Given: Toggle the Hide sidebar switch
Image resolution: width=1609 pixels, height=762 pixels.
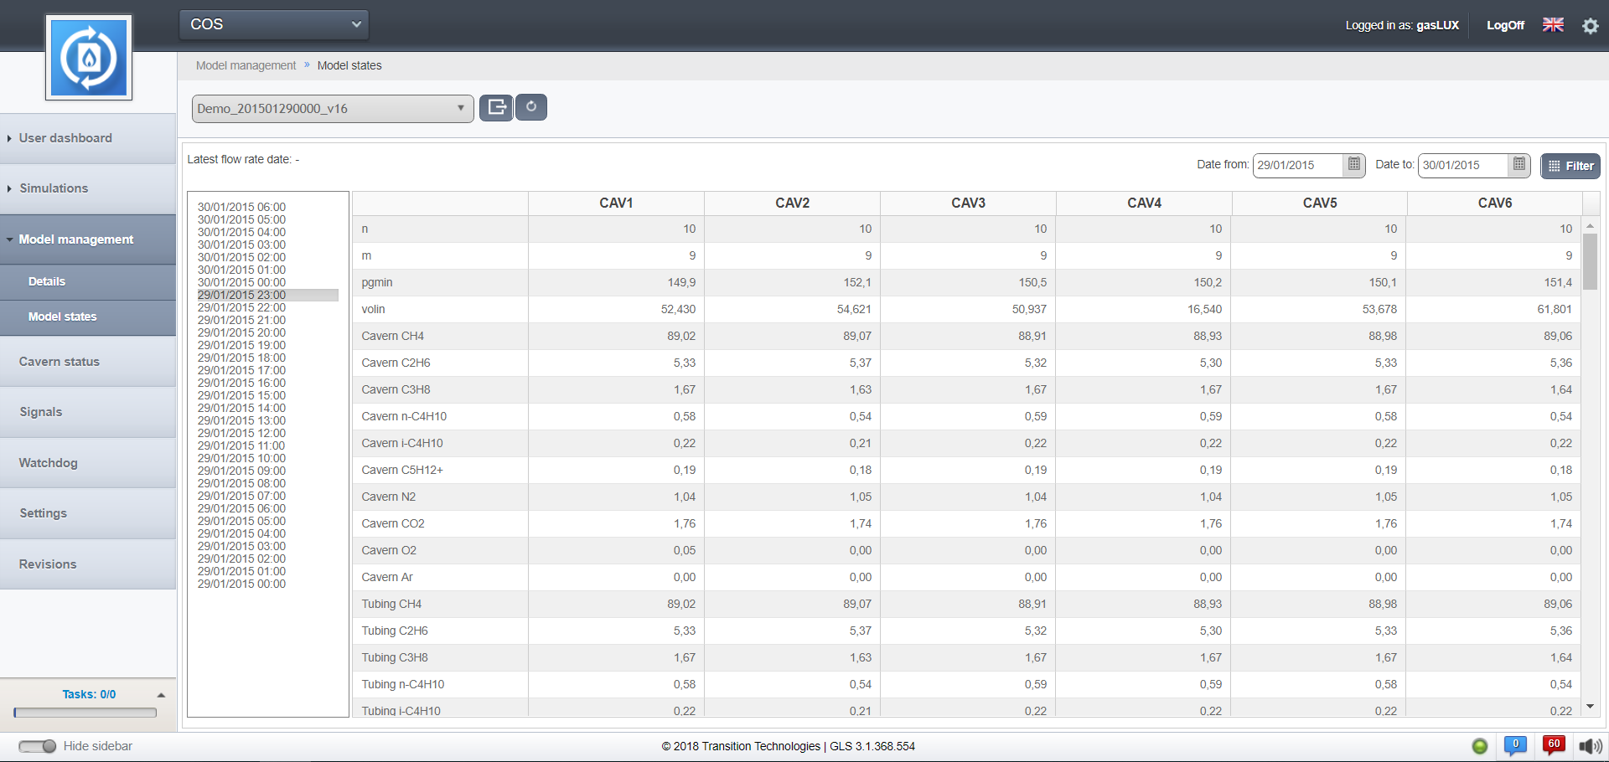Looking at the screenshot, I should pos(37,746).
